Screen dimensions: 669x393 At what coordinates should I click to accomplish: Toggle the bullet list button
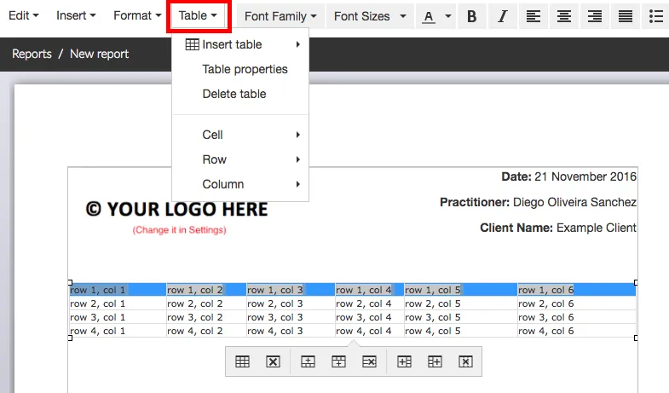point(655,16)
